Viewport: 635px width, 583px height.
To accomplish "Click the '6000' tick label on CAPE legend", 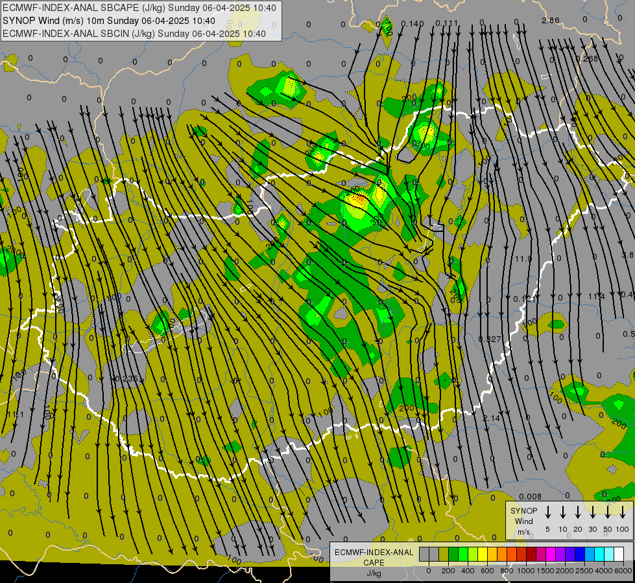I will click(x=623, y=571).
